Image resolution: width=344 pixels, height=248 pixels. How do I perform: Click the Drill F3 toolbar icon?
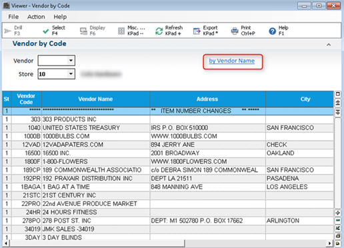pos(7,31)
